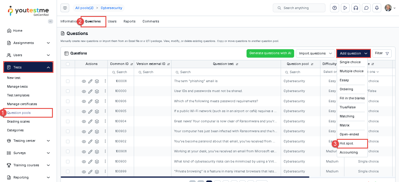This screenshot has height=182, width=399.
Task: Toggle the select-all checkbox in table header
Action: pyautogui.click(x=68, y=64)
